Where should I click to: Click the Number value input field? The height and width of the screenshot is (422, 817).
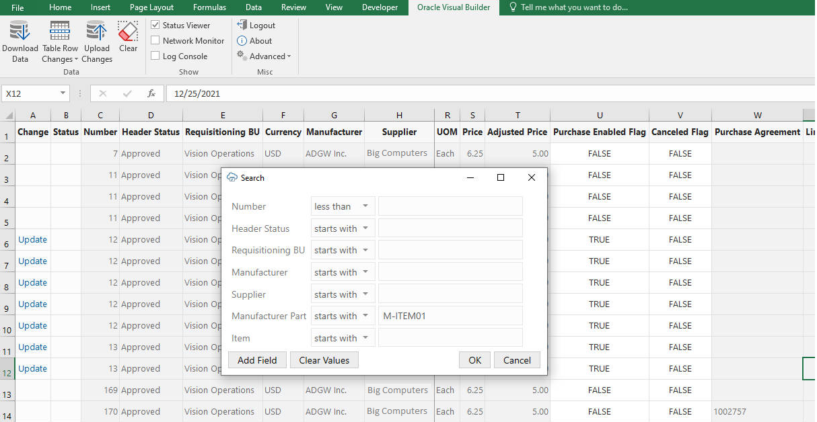point(450,206)
